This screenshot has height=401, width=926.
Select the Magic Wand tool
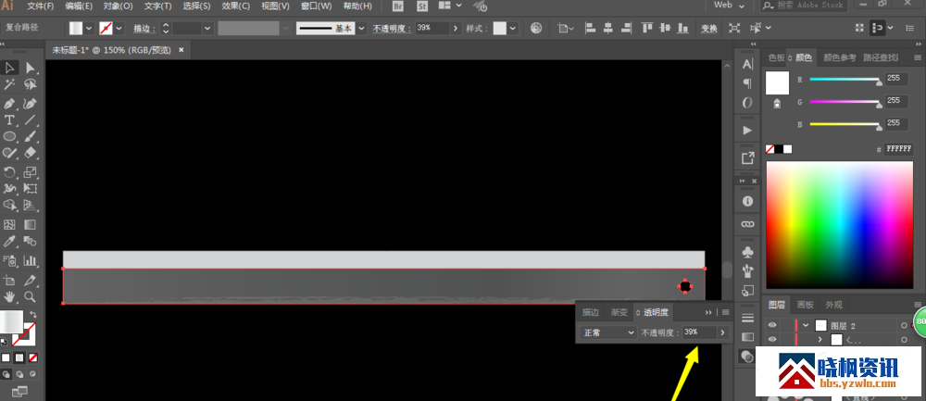[x=10, y=85]
